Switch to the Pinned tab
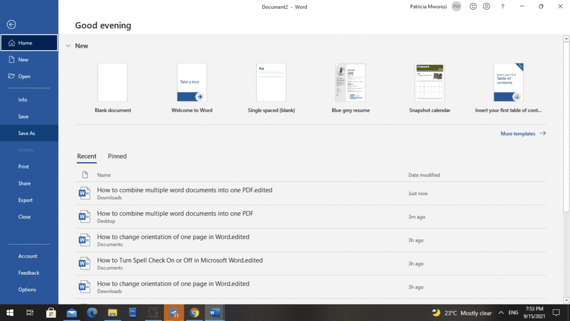Image resolution: width=570 pixels, height=321 pixels. pyautogui.click(x=117, y=156)
